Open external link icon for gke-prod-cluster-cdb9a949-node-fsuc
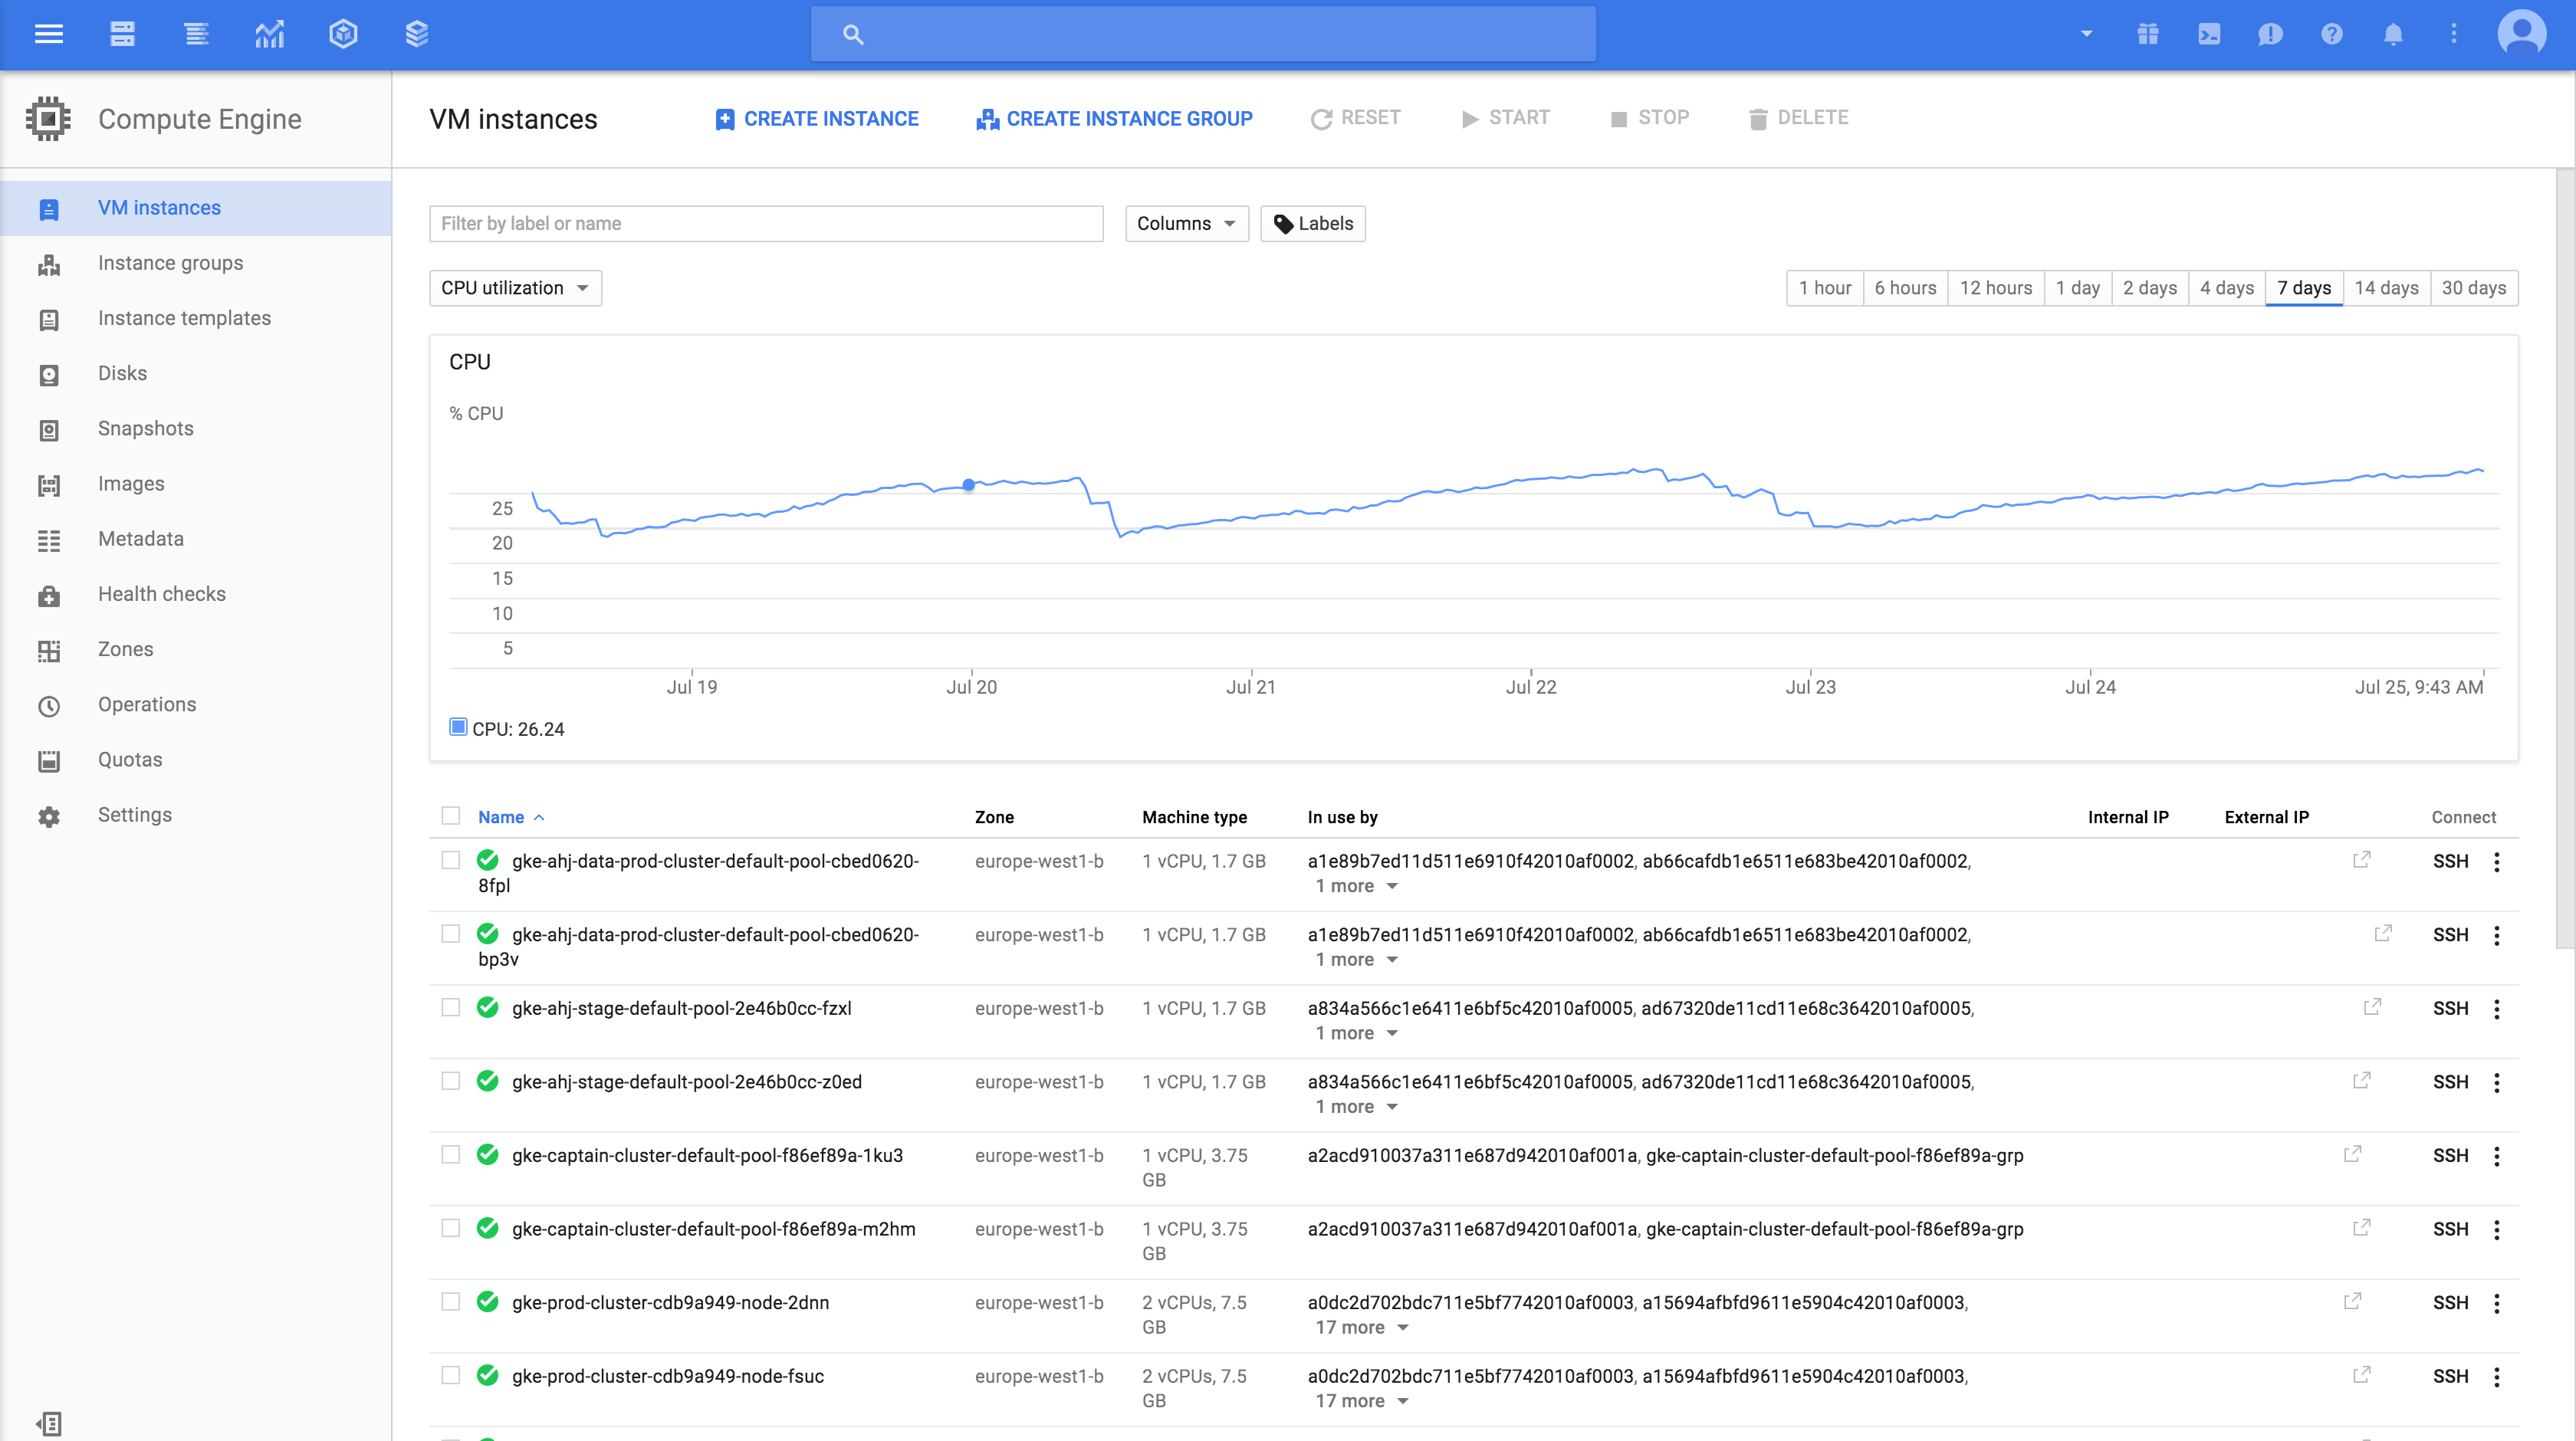Viewport: 2576px width, 1441px height. pos(2361,1375)
